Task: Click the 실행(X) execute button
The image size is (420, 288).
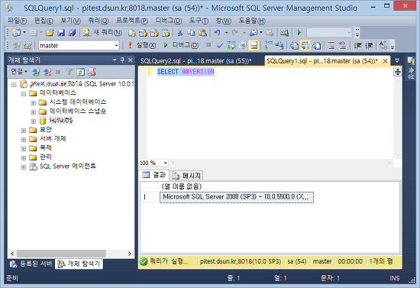Action: click(x=142, y=45)
